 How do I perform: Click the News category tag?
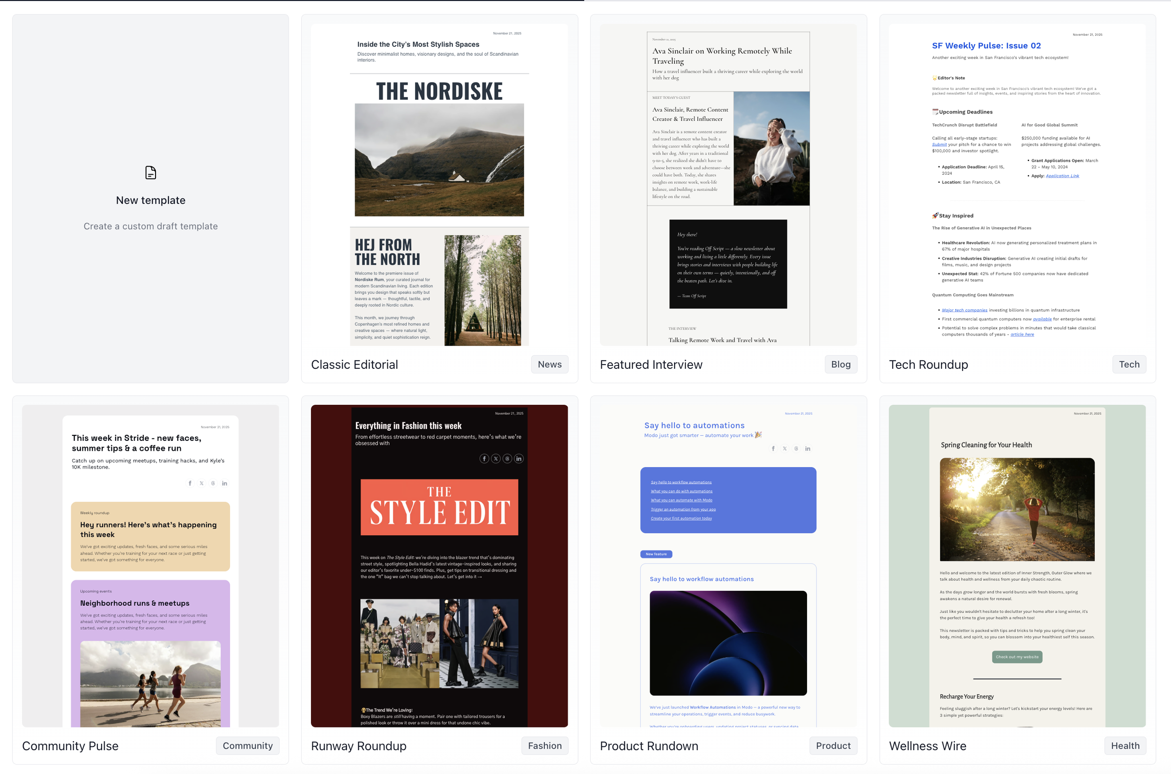549,365
